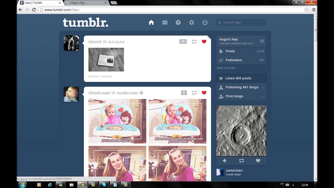
Task: Reload the page
Action: [34, 10]
